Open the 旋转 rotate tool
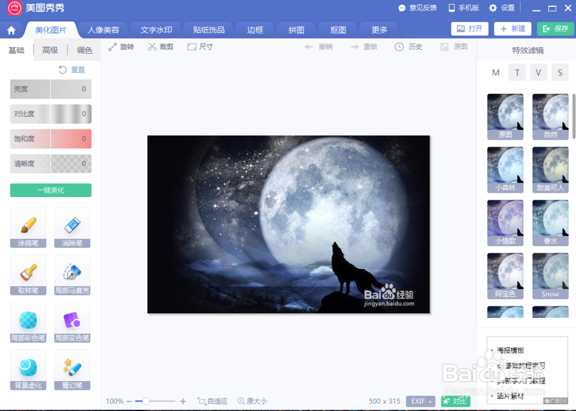 pyautogui.click(x=122, y=47)
